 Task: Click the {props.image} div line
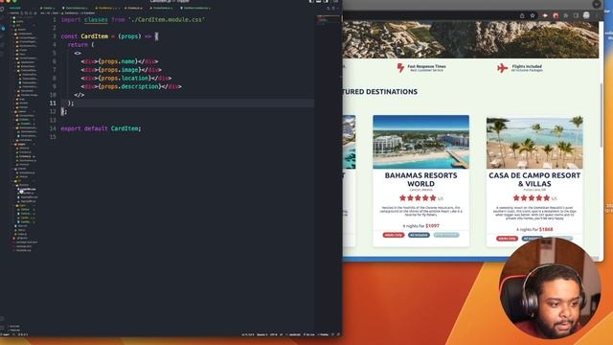pyautogui.click(x=122, y=70)
